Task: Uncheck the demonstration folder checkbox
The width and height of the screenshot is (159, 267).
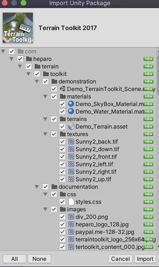Action: coord(46,82)
